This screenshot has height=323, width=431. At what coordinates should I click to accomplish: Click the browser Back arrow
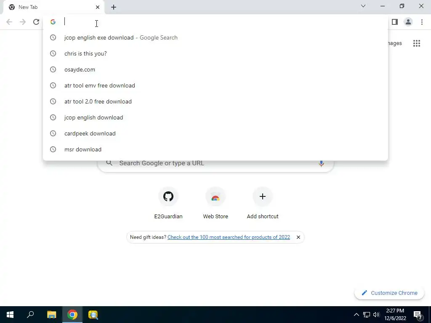pyautogui.click(x=9, y=22)
